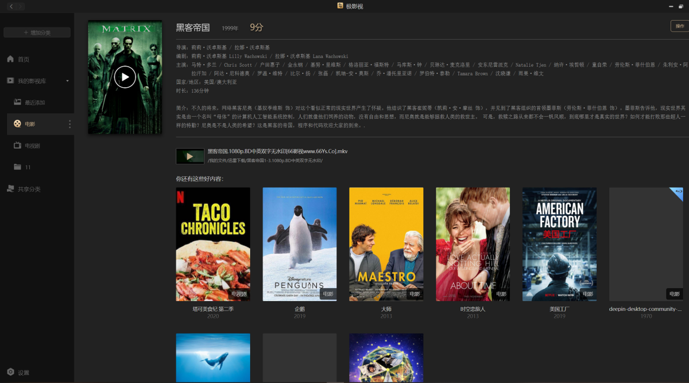Click the 增加分类 add category button
689x383 pixels.
(x=37, y=33)
